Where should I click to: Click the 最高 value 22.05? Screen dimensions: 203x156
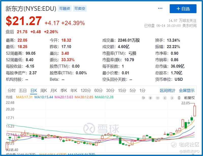(22, 40)
